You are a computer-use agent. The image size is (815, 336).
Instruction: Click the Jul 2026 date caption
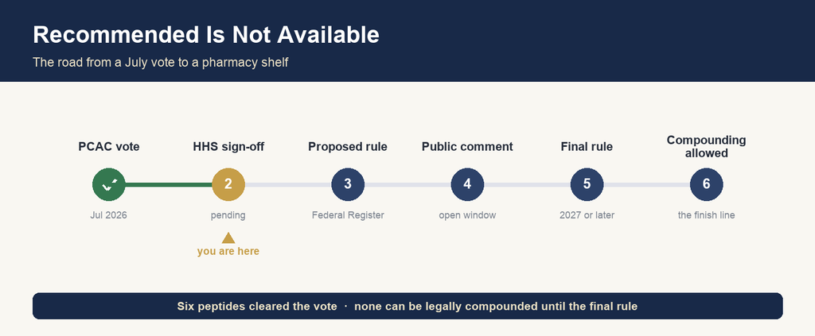108,215
